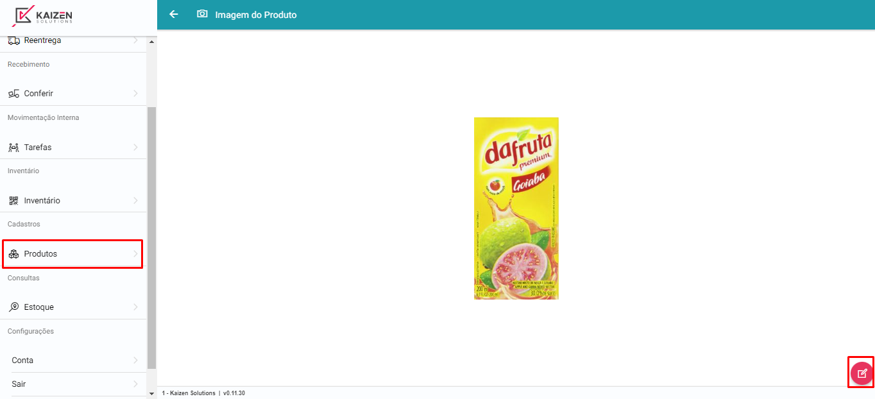The width and height of the screenshot is (875, 399).
Task: Click the Kaizen Solutions logo
Action: pyautogui.click(x=44, y=15)
